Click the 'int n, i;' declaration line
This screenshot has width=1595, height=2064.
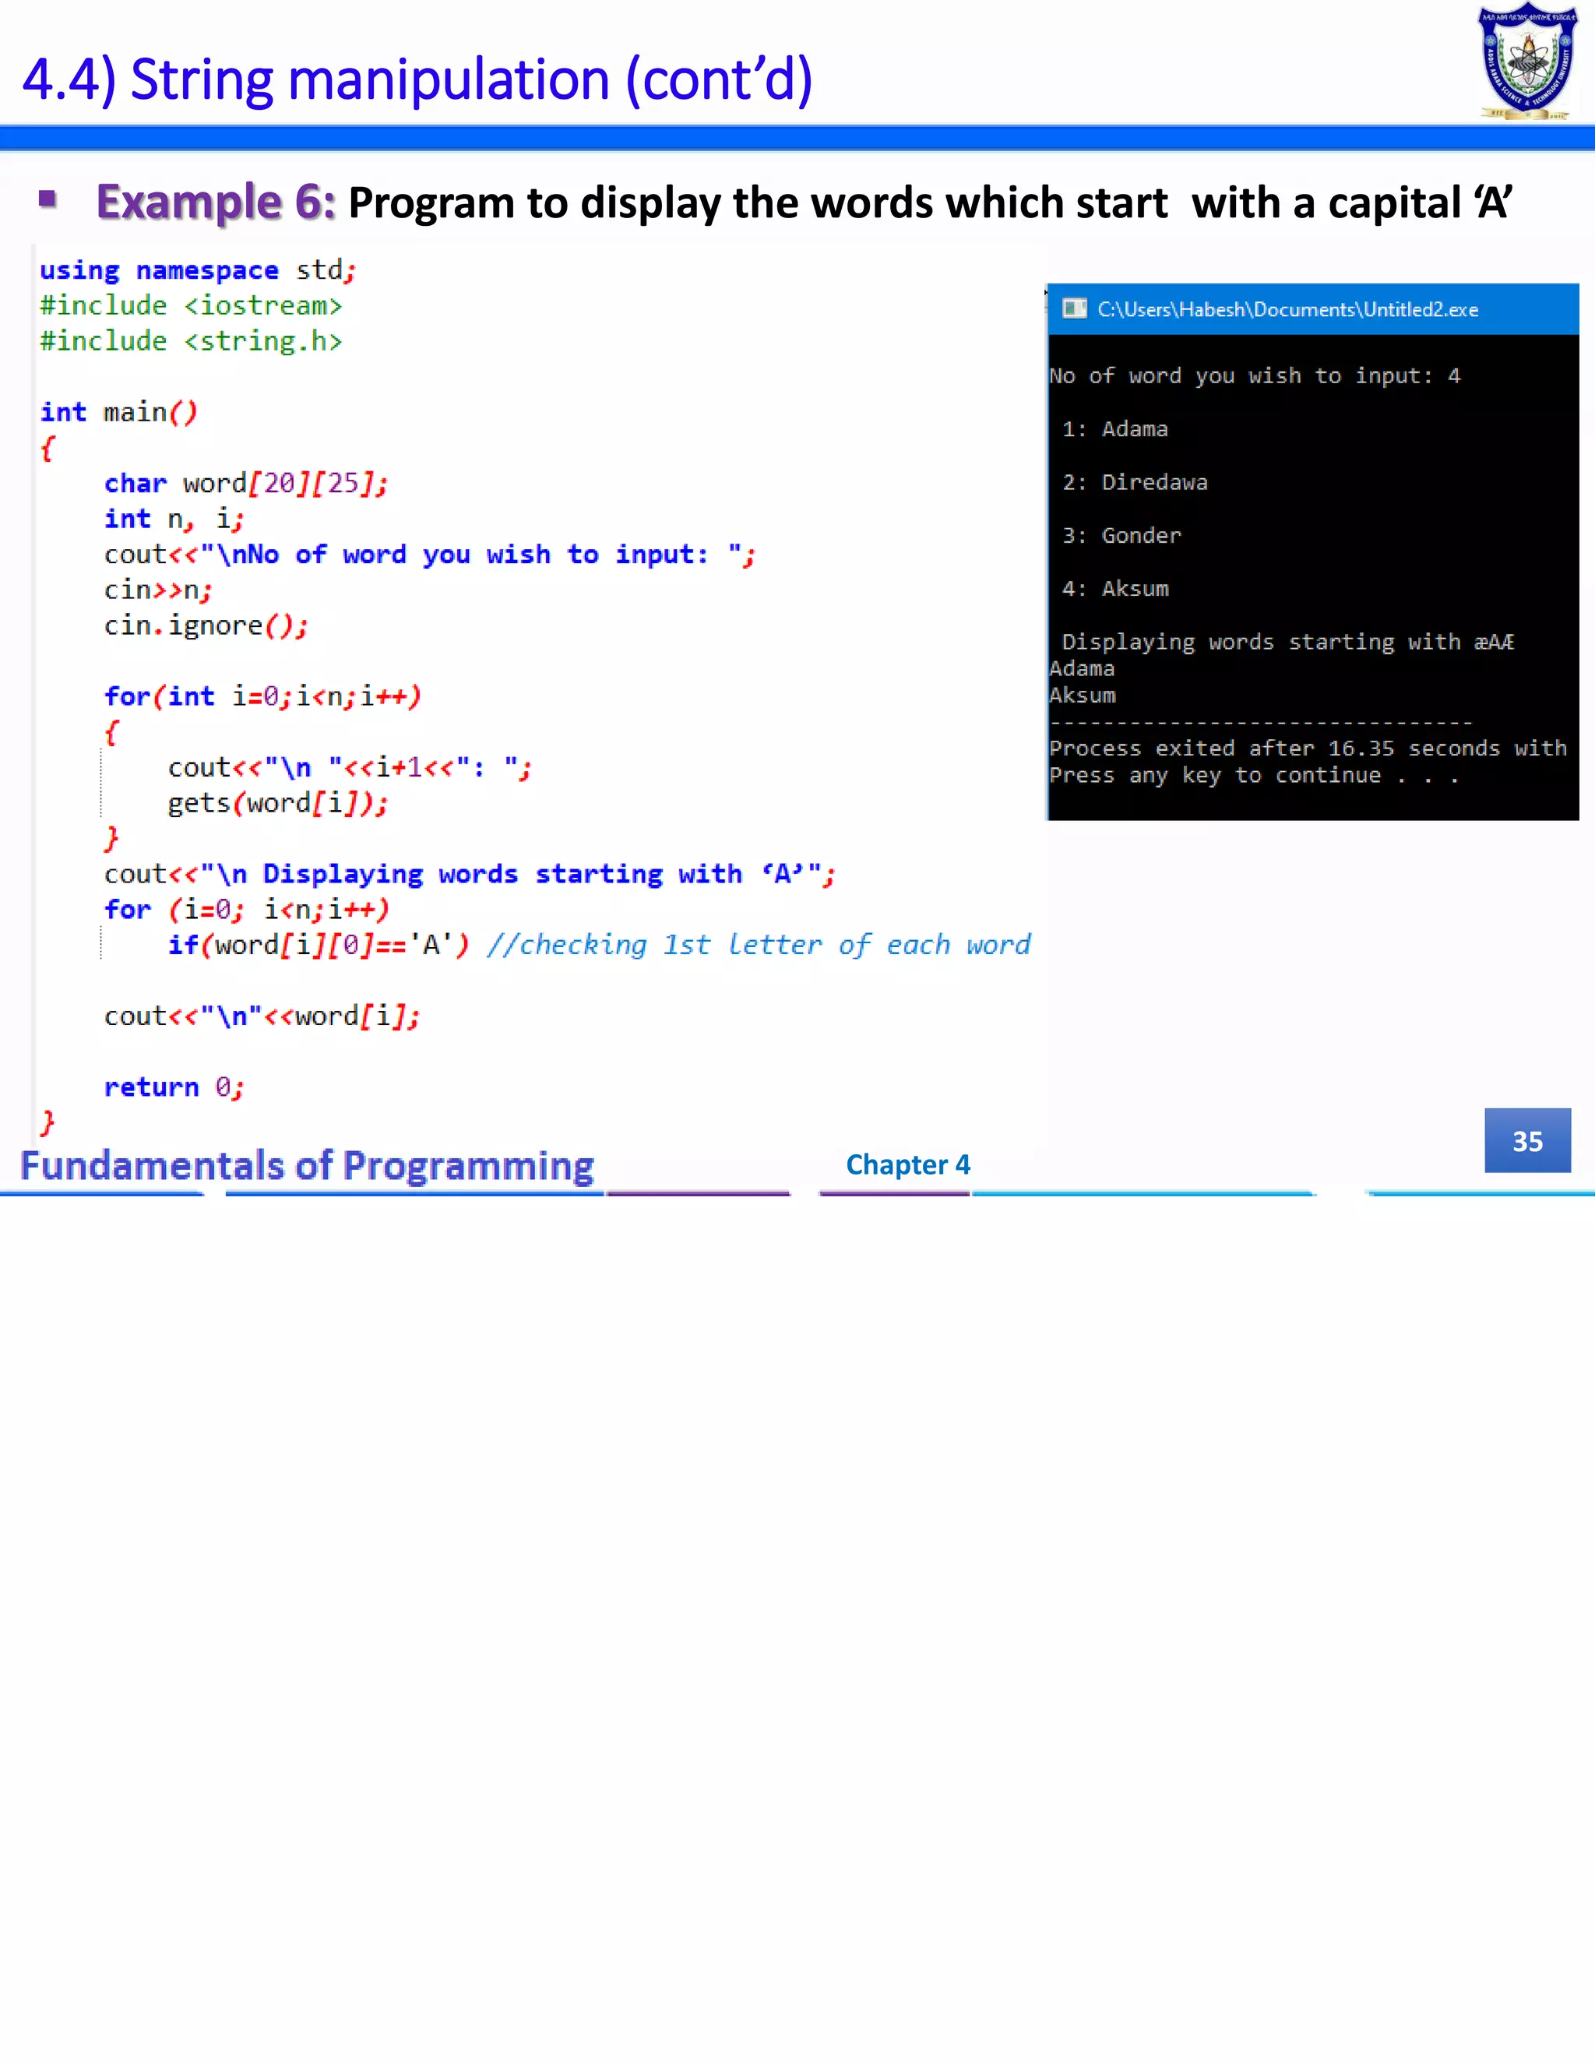[x=174, y=519]
